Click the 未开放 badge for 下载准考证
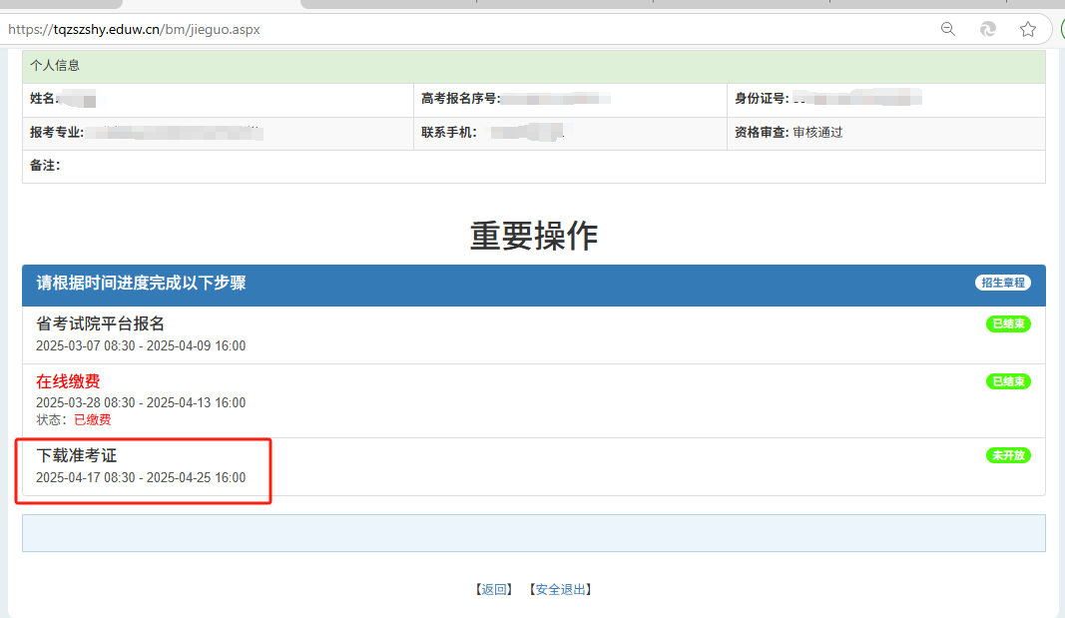This screenshot has height=618, width=1065. [1008, 455]
